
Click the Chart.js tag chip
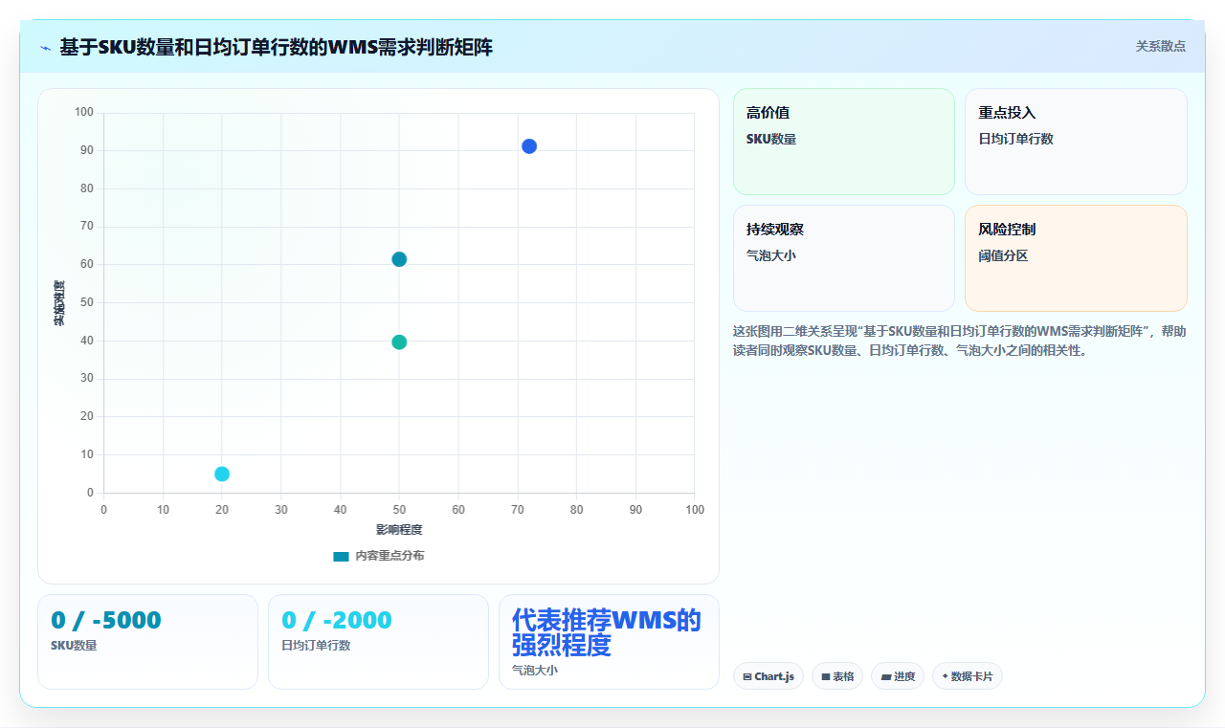[768, 676]
